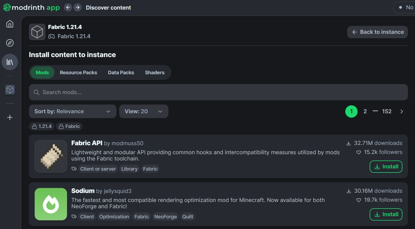The width and height of the screenshot is (415, 229).
Task: Click the Optimization tag on Sodium row
Action: pyautogui.click(x=114, y=217)
